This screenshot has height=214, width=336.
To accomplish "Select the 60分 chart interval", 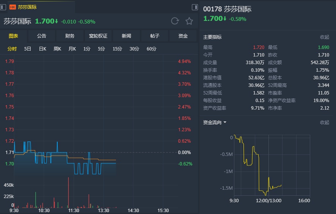I will [x=151, y=49].
